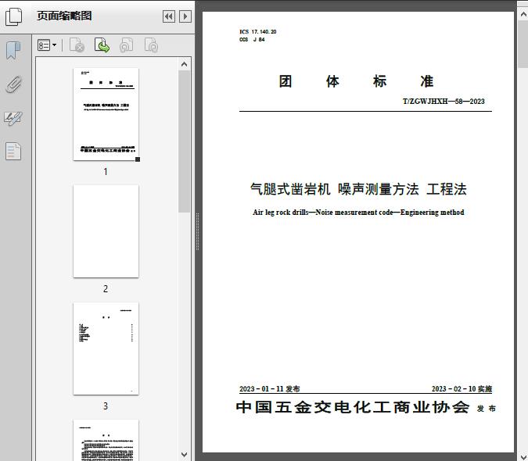Click the implementation date 2023-02-10 实施
Screen dimensions: 528x461
pos(462,388)
